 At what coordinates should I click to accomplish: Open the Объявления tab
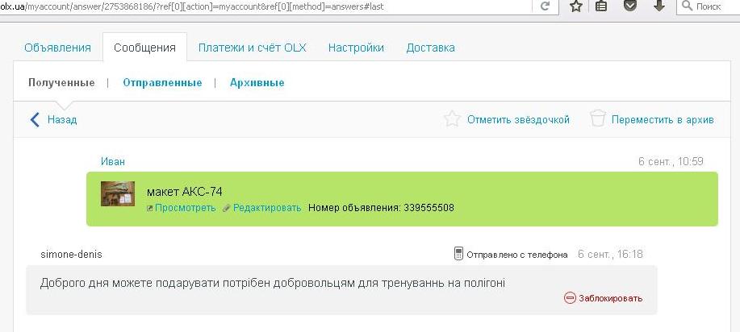click(x=57, y=48)
